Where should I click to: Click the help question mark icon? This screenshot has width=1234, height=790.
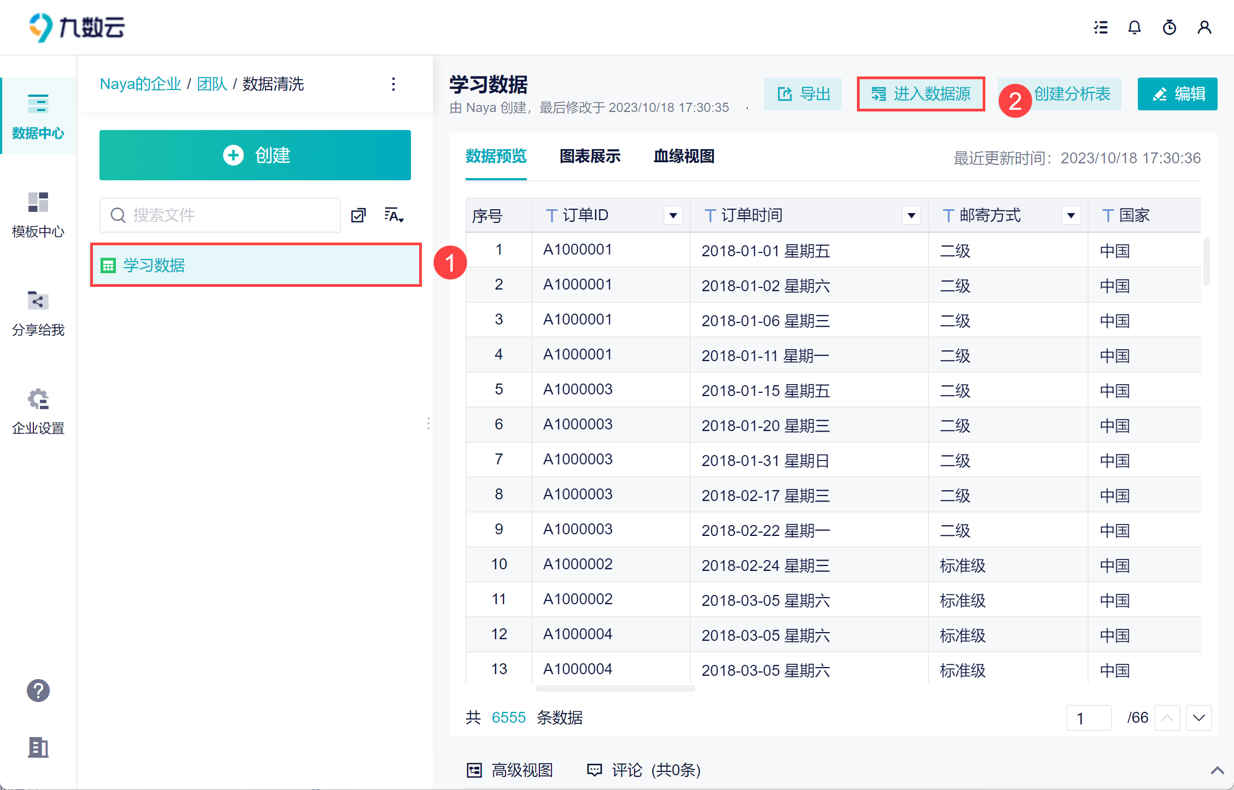click(38, 691)
